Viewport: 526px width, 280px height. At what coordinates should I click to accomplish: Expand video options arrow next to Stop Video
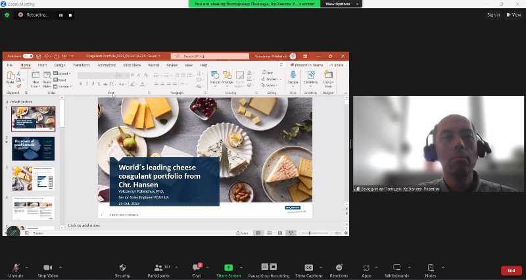tap(60, 268)
